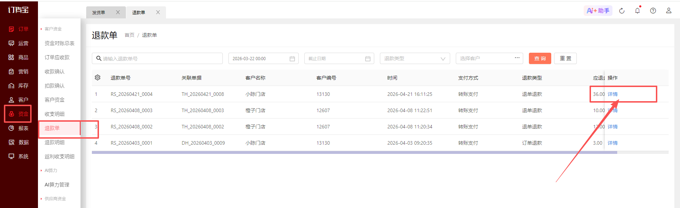
Task: Expand the 退款类型 dropdown
Action: coord(415,58)
